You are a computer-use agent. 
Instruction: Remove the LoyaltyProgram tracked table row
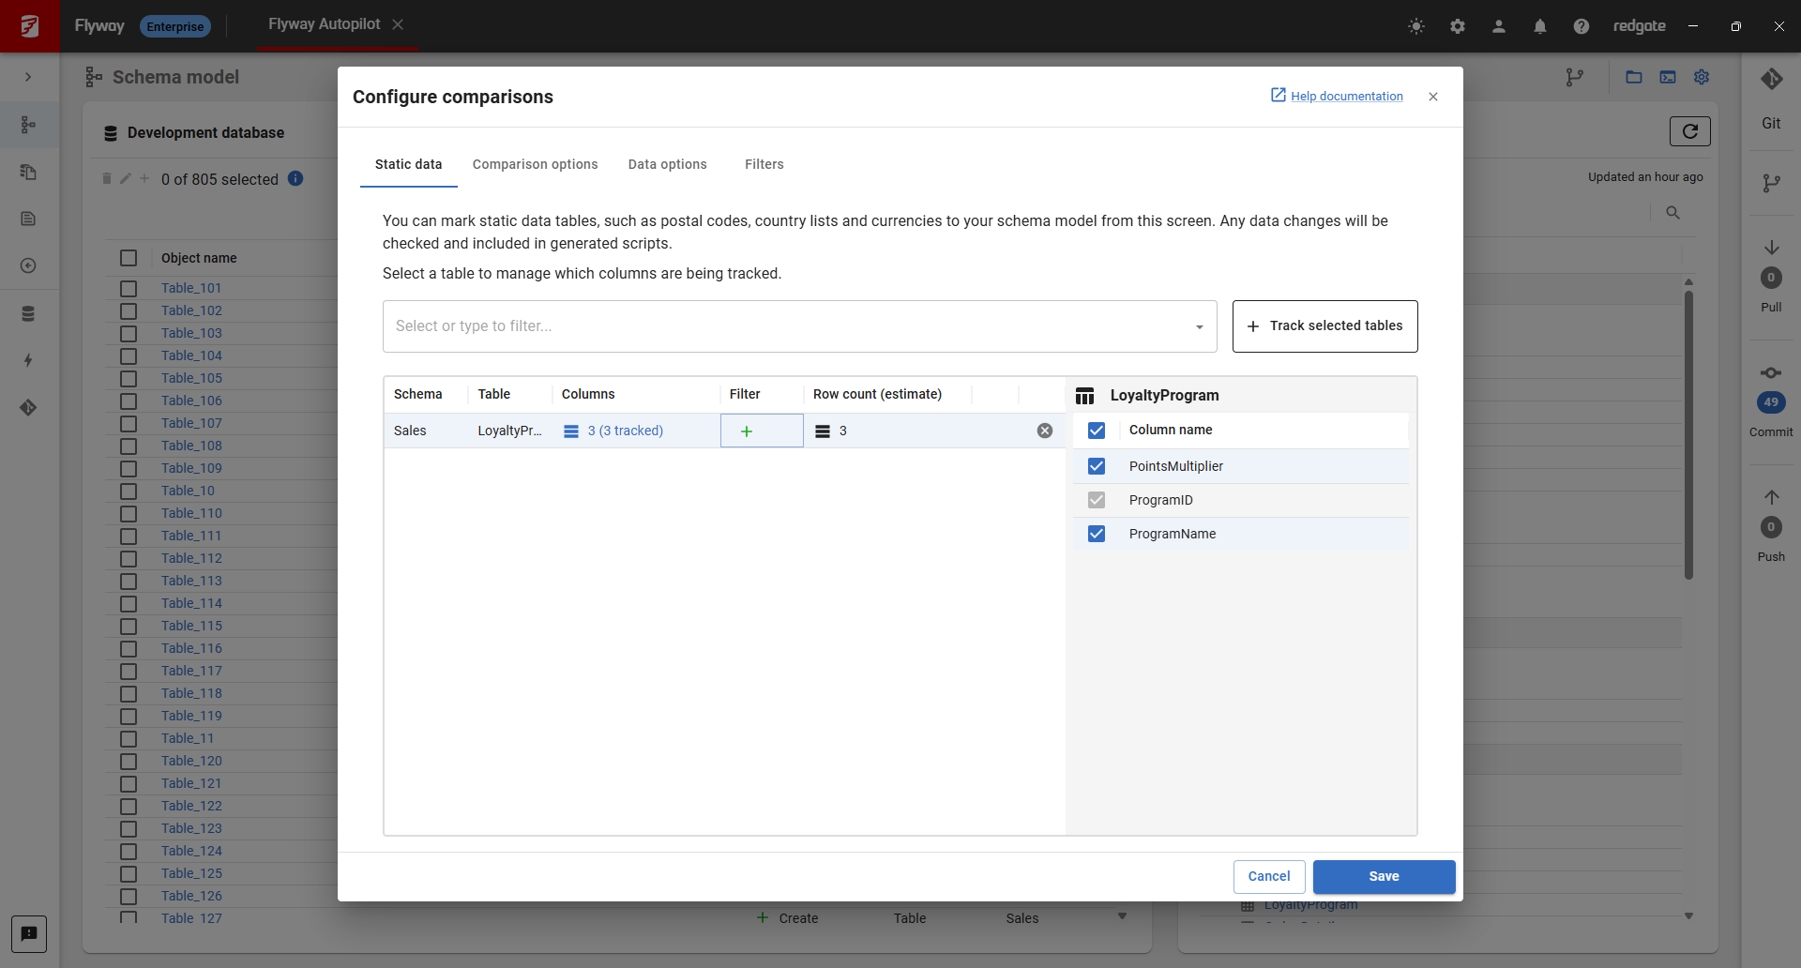pos(1045,431)
